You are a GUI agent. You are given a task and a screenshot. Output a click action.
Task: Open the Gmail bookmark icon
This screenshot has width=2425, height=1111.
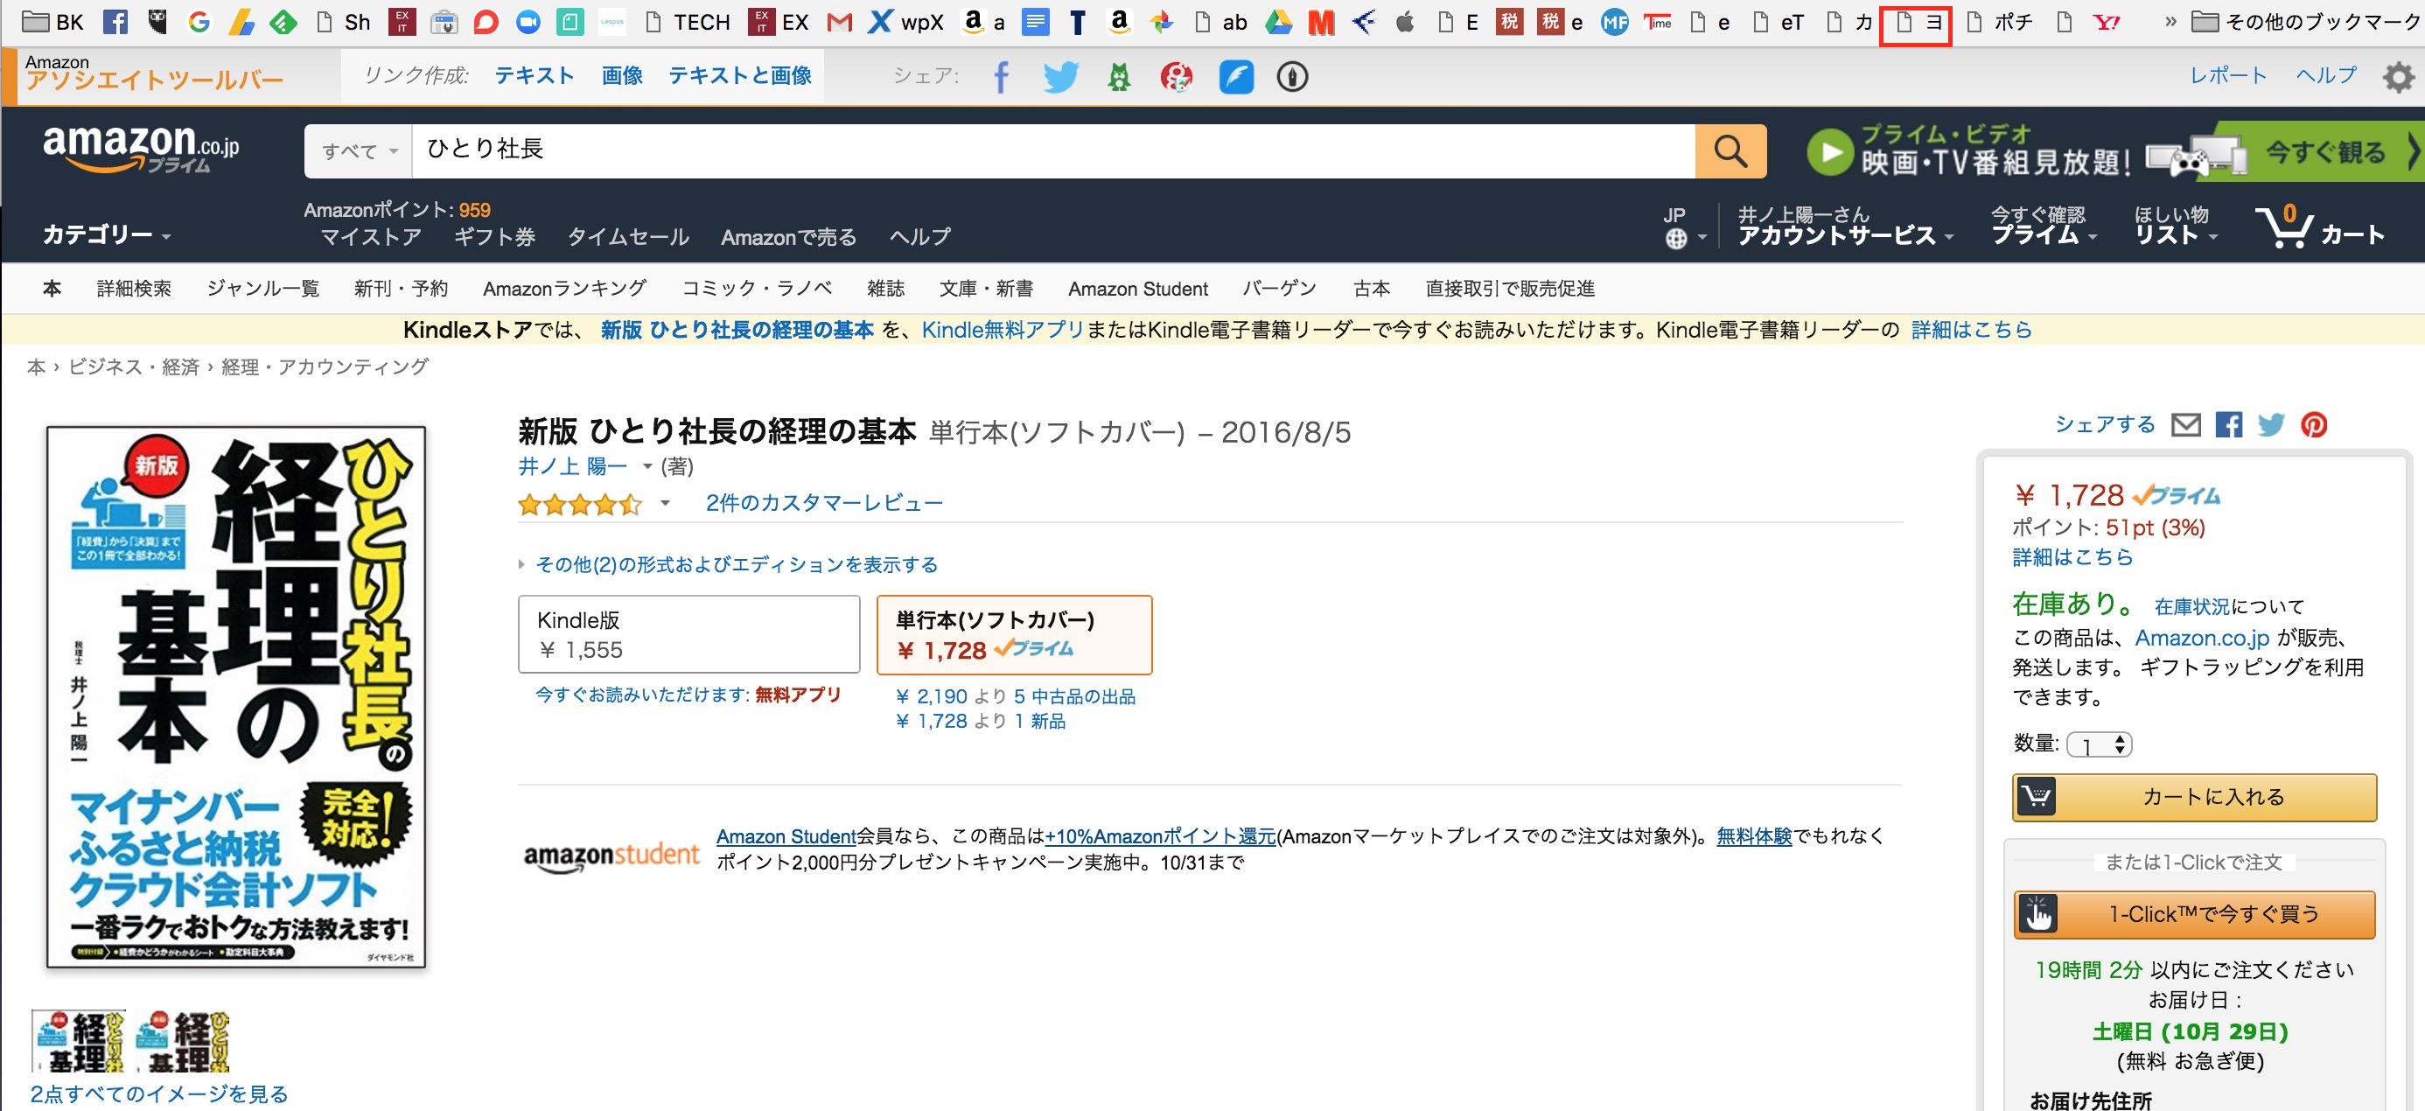coord(839,22)
